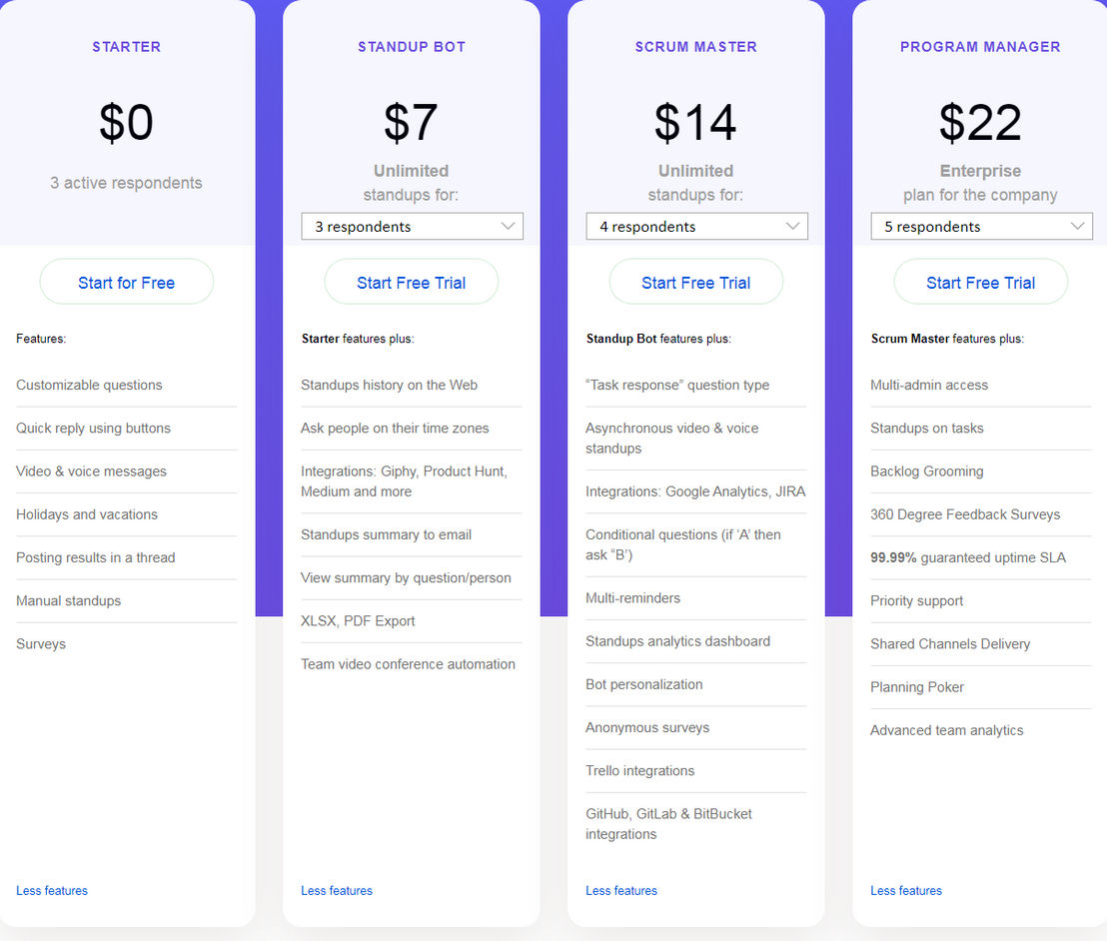Click 'Task response question type' feature
This screenshot has height=941, width=1107.
point(677,385)
